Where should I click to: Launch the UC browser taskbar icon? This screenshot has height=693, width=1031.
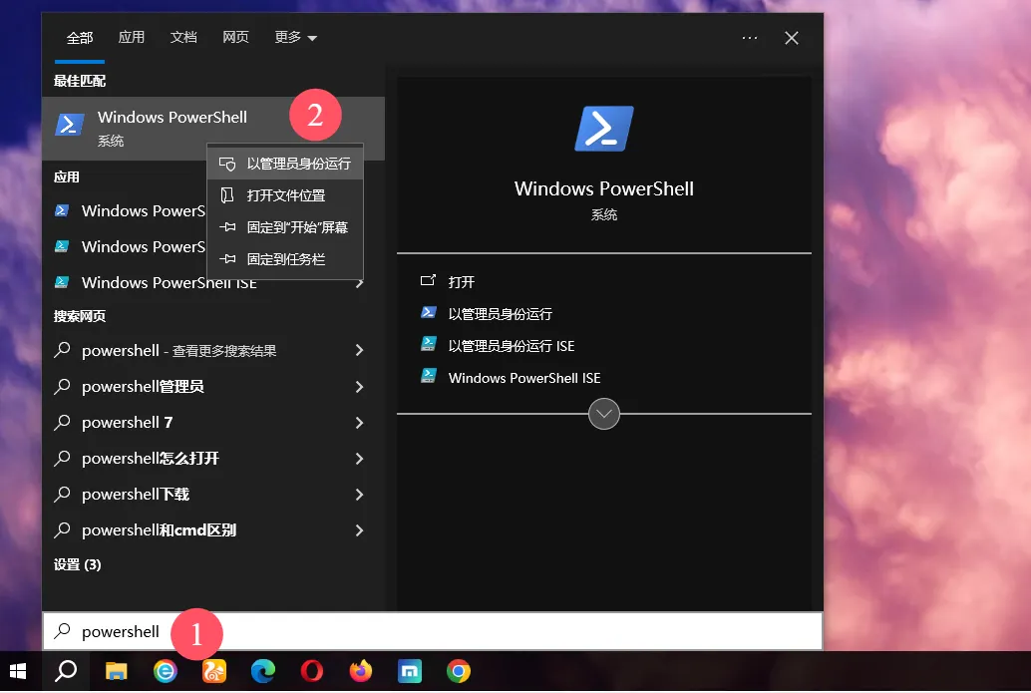tap(213, 671)
